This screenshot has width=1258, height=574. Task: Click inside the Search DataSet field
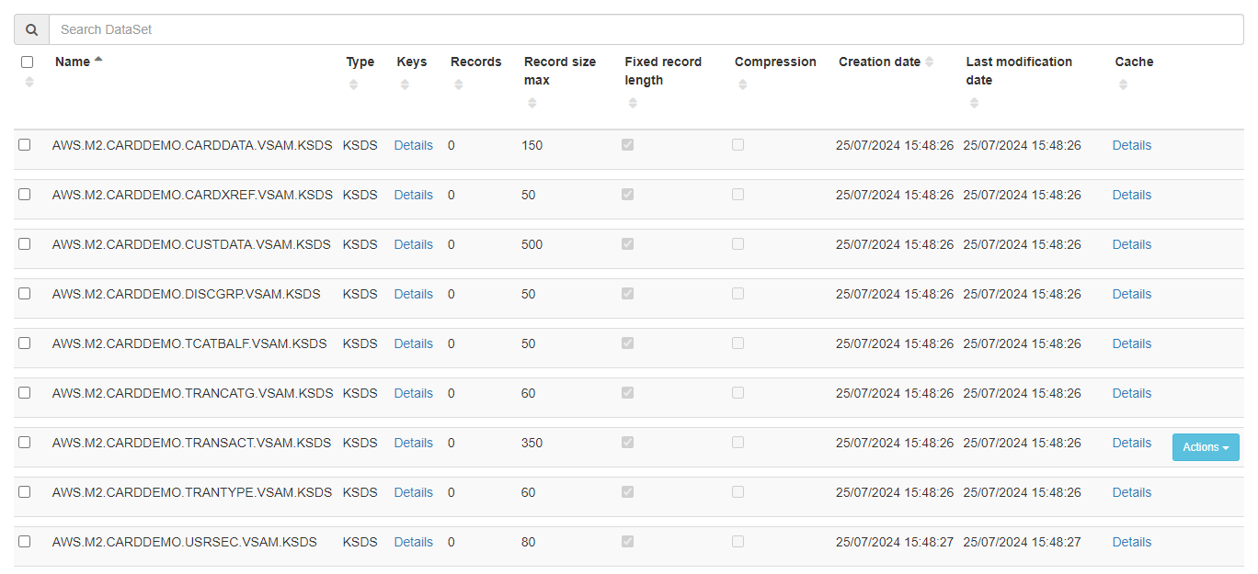coord(368,28)
